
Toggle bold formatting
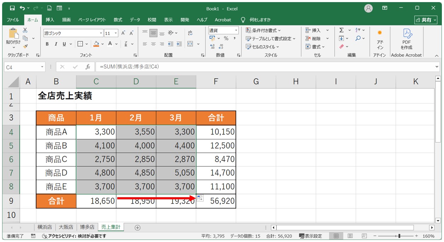point(47,44)
